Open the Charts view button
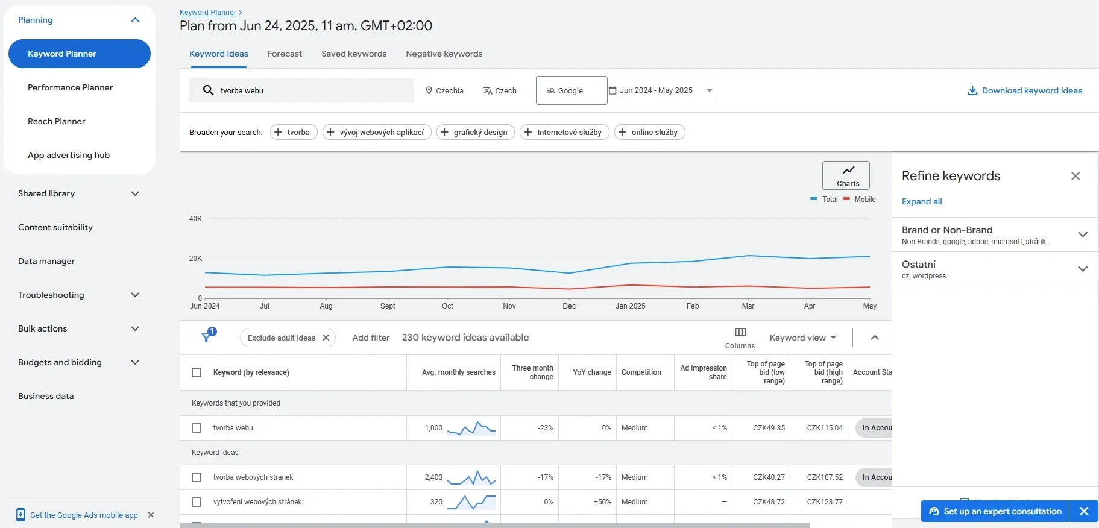1099x528 pixels. coord(846,175)
